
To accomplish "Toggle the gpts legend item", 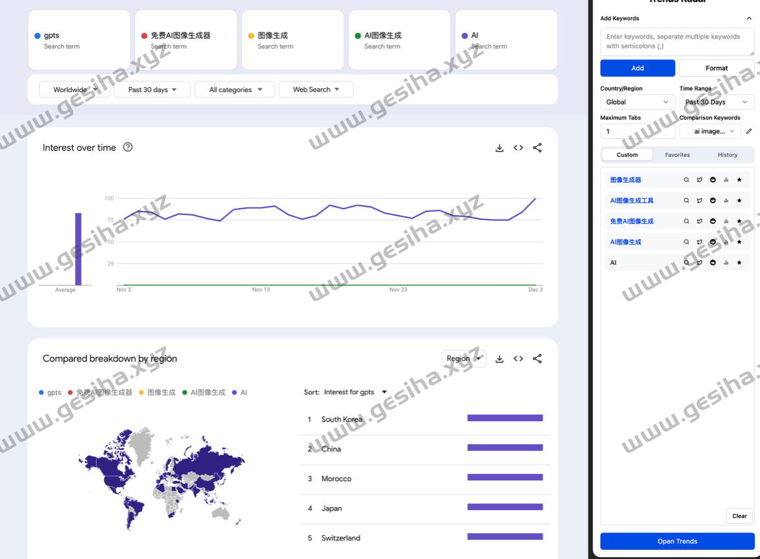I will click(x=50, y=392).
